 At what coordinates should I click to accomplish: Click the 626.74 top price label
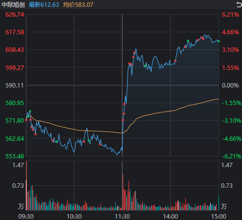15,15
